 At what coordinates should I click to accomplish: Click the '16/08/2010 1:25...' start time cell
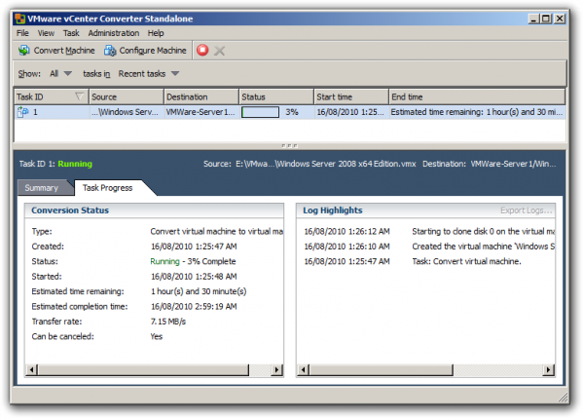click(x=350, y=112)
